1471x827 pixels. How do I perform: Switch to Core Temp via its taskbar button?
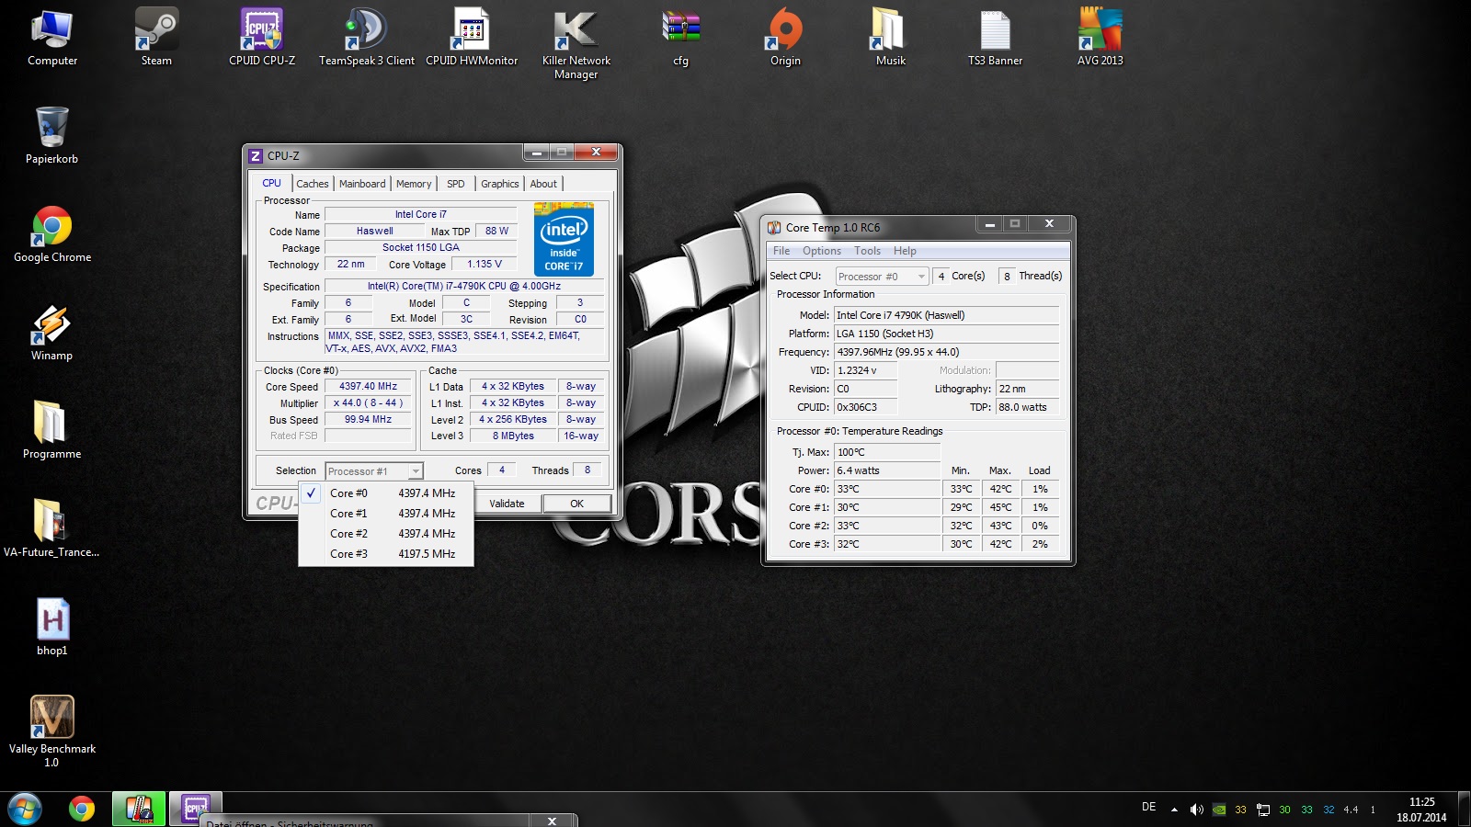point(139,809)
